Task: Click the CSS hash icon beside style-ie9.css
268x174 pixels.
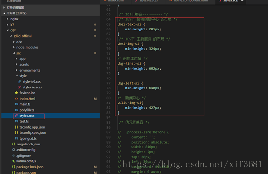Action: point(20,82)
